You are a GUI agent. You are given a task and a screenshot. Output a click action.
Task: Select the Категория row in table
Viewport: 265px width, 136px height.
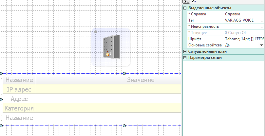(19, 108)
